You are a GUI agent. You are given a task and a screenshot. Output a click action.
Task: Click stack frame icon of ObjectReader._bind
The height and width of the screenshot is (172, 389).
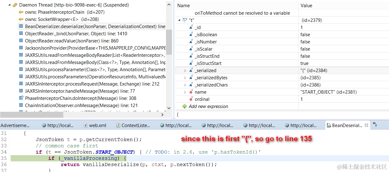coord(21,34)
